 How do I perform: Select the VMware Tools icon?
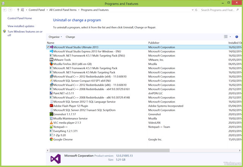(51, 59)
